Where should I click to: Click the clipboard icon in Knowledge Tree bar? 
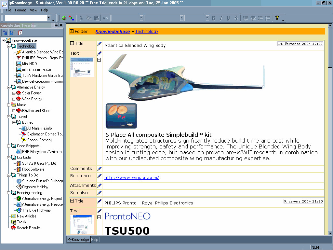[x=20, y=33]
